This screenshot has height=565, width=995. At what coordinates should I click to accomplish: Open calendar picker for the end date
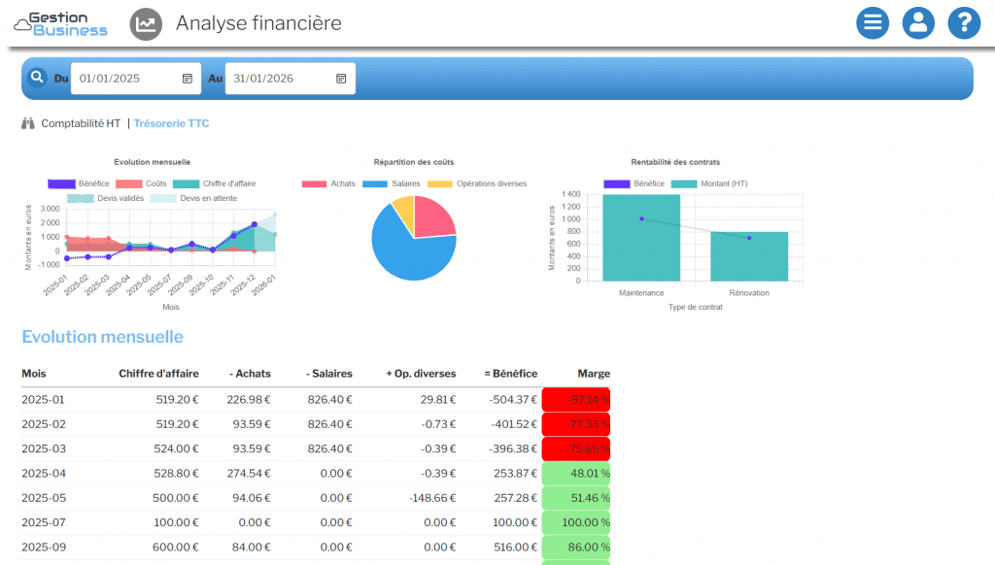click(341, 79)
